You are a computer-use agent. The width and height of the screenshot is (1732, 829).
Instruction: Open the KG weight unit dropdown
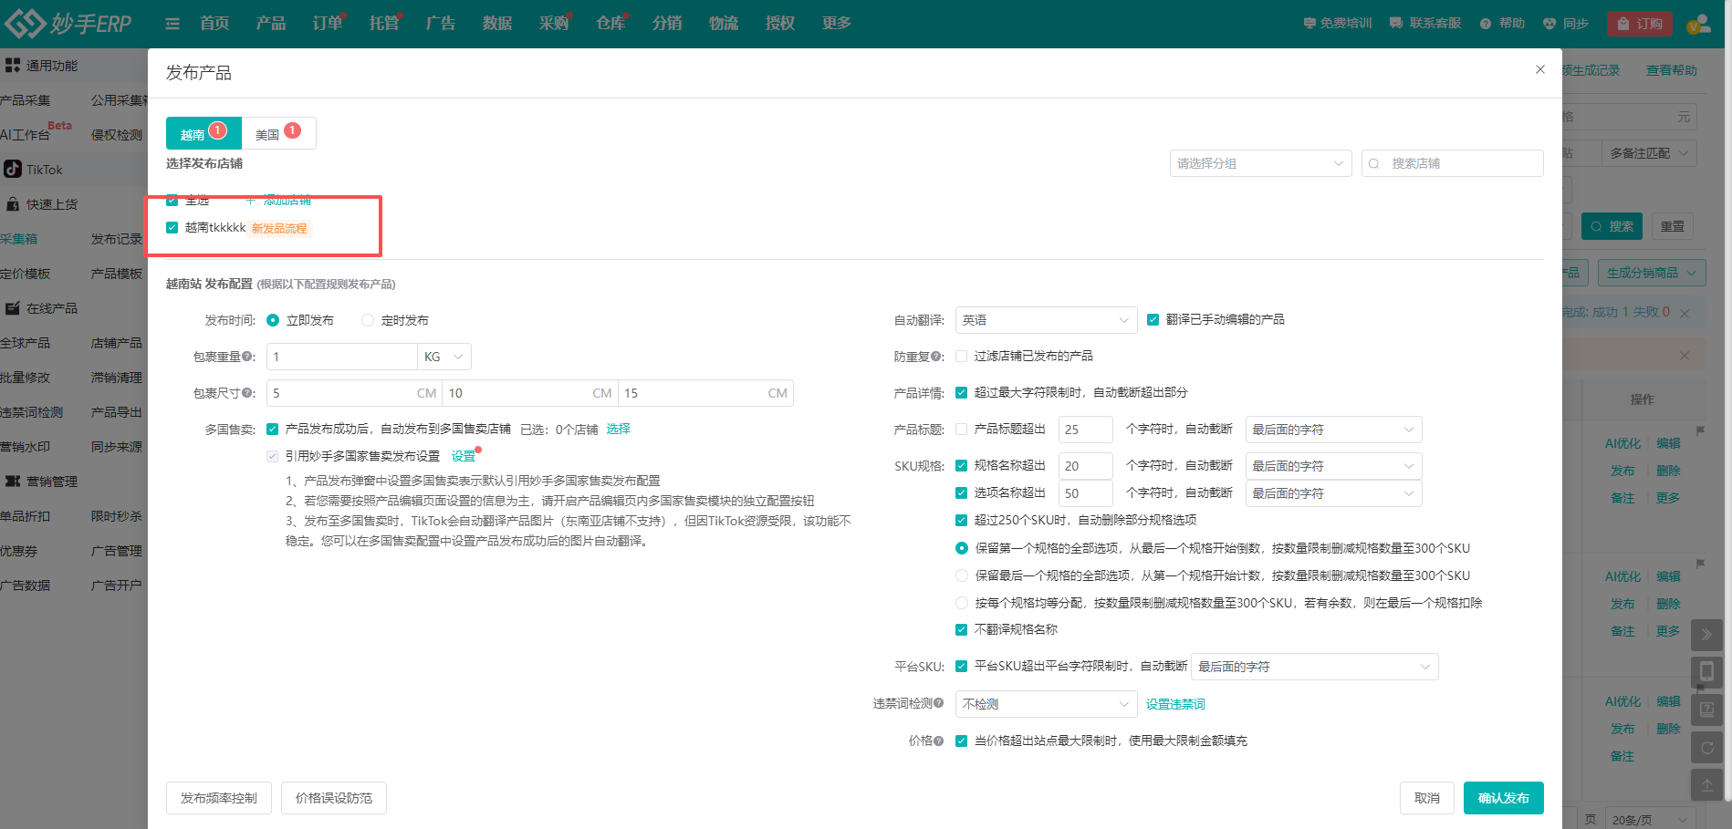coord(443,357)
